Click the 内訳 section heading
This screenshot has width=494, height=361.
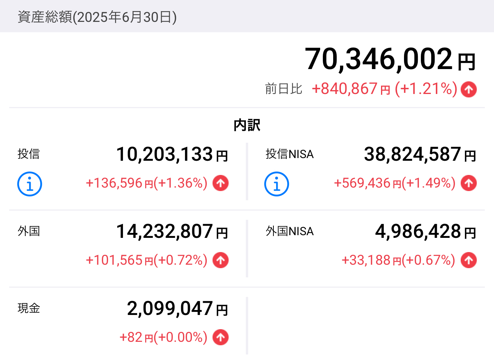click(x=247, y=125)
